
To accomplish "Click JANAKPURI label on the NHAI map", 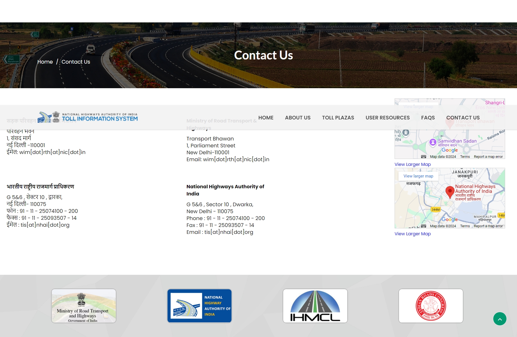I will coord(465,172).
